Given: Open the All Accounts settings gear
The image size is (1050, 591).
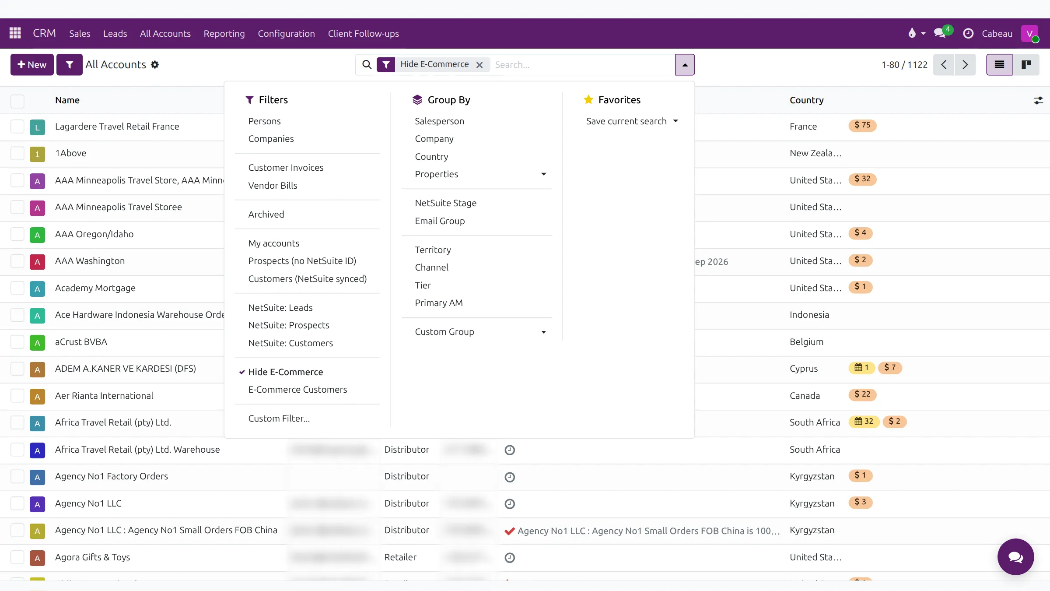Looking at the screenshot, I should pyautogui.click(x=155, y=65).
